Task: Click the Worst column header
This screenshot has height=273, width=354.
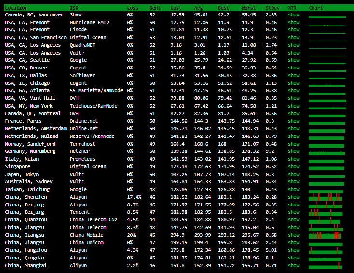Action: coord(248,8)
